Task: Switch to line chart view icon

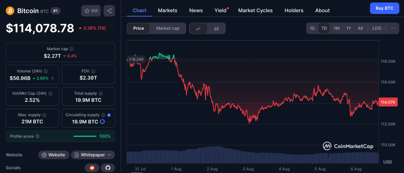Action: [198, 28]
